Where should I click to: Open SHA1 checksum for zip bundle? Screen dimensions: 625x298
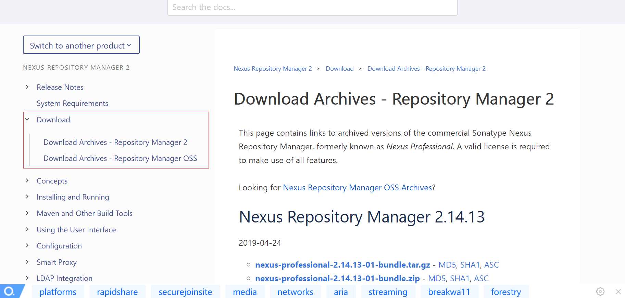(460, 279)
